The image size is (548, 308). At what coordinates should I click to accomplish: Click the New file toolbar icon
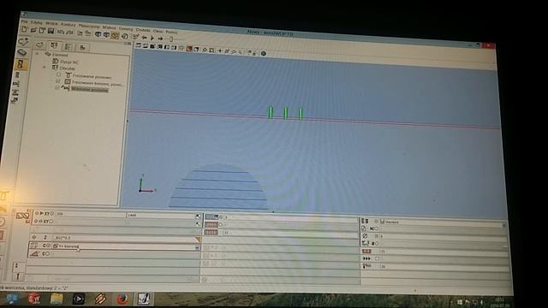(25, 30)
